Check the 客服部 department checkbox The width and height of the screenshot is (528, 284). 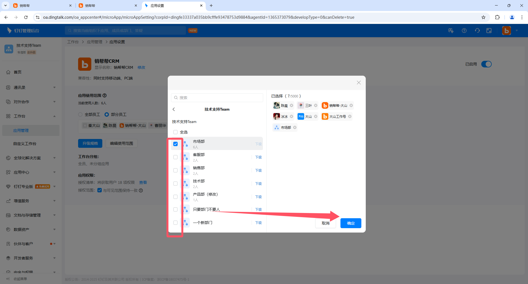click(175, 157)
